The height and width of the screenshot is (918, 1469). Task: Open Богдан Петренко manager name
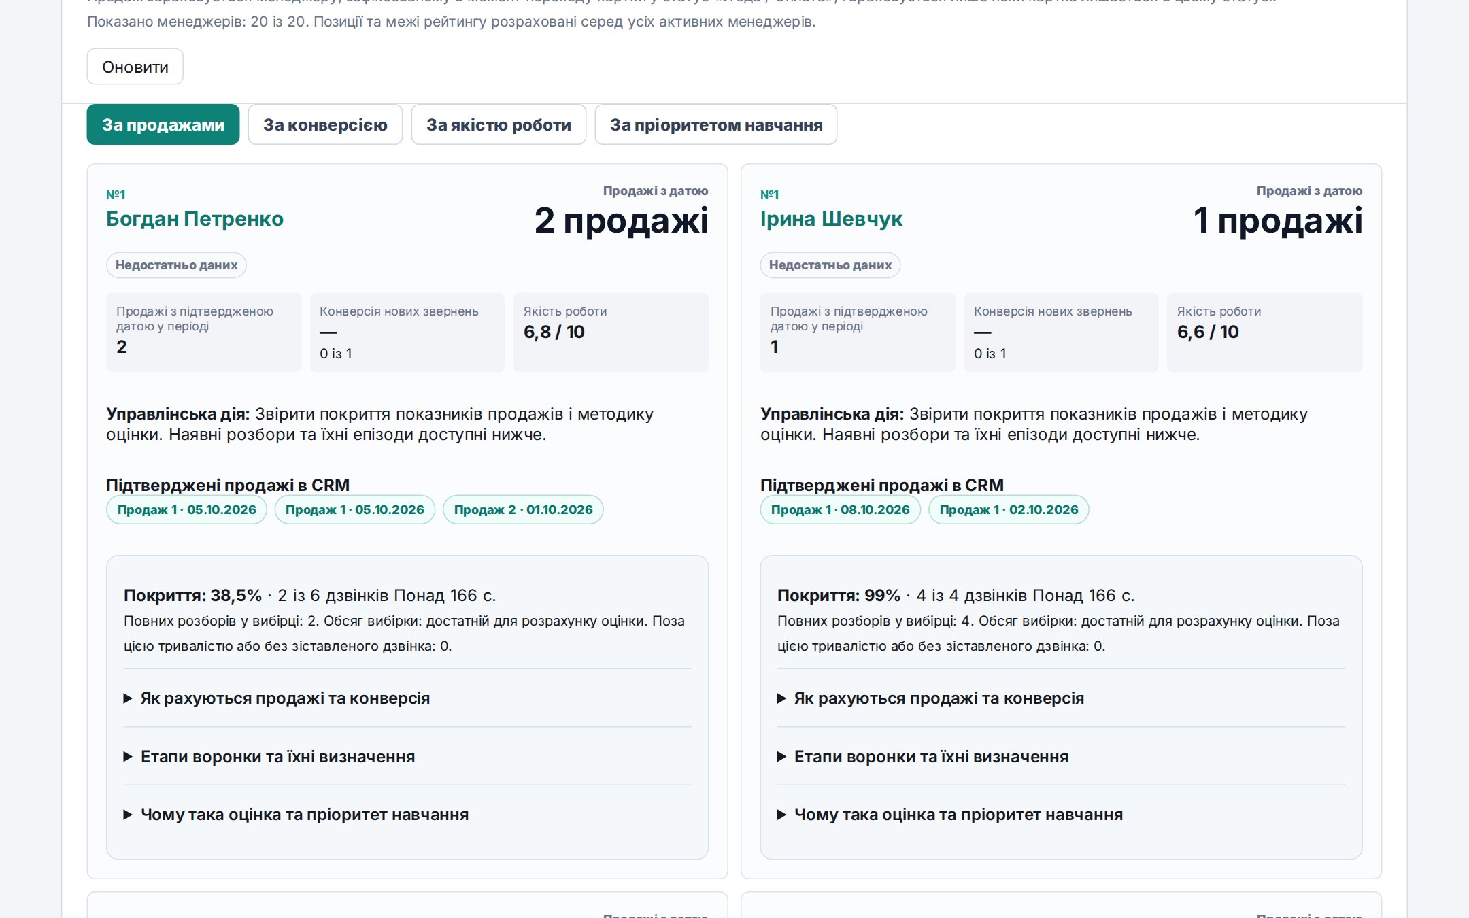195,219
